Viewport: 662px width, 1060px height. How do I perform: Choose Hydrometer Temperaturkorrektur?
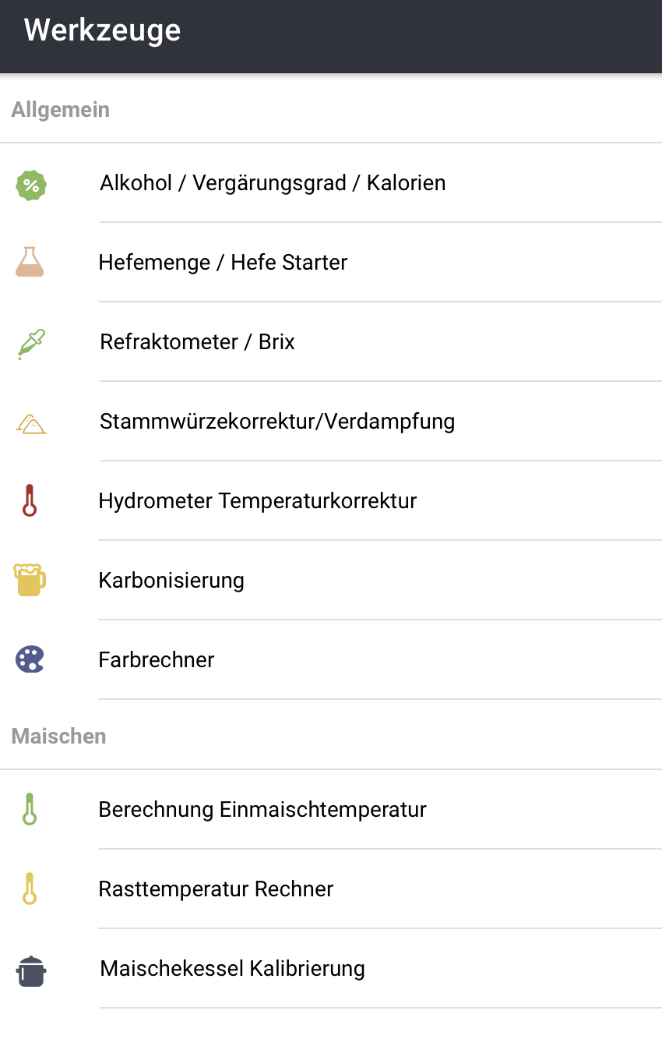(x=257, y=500)
